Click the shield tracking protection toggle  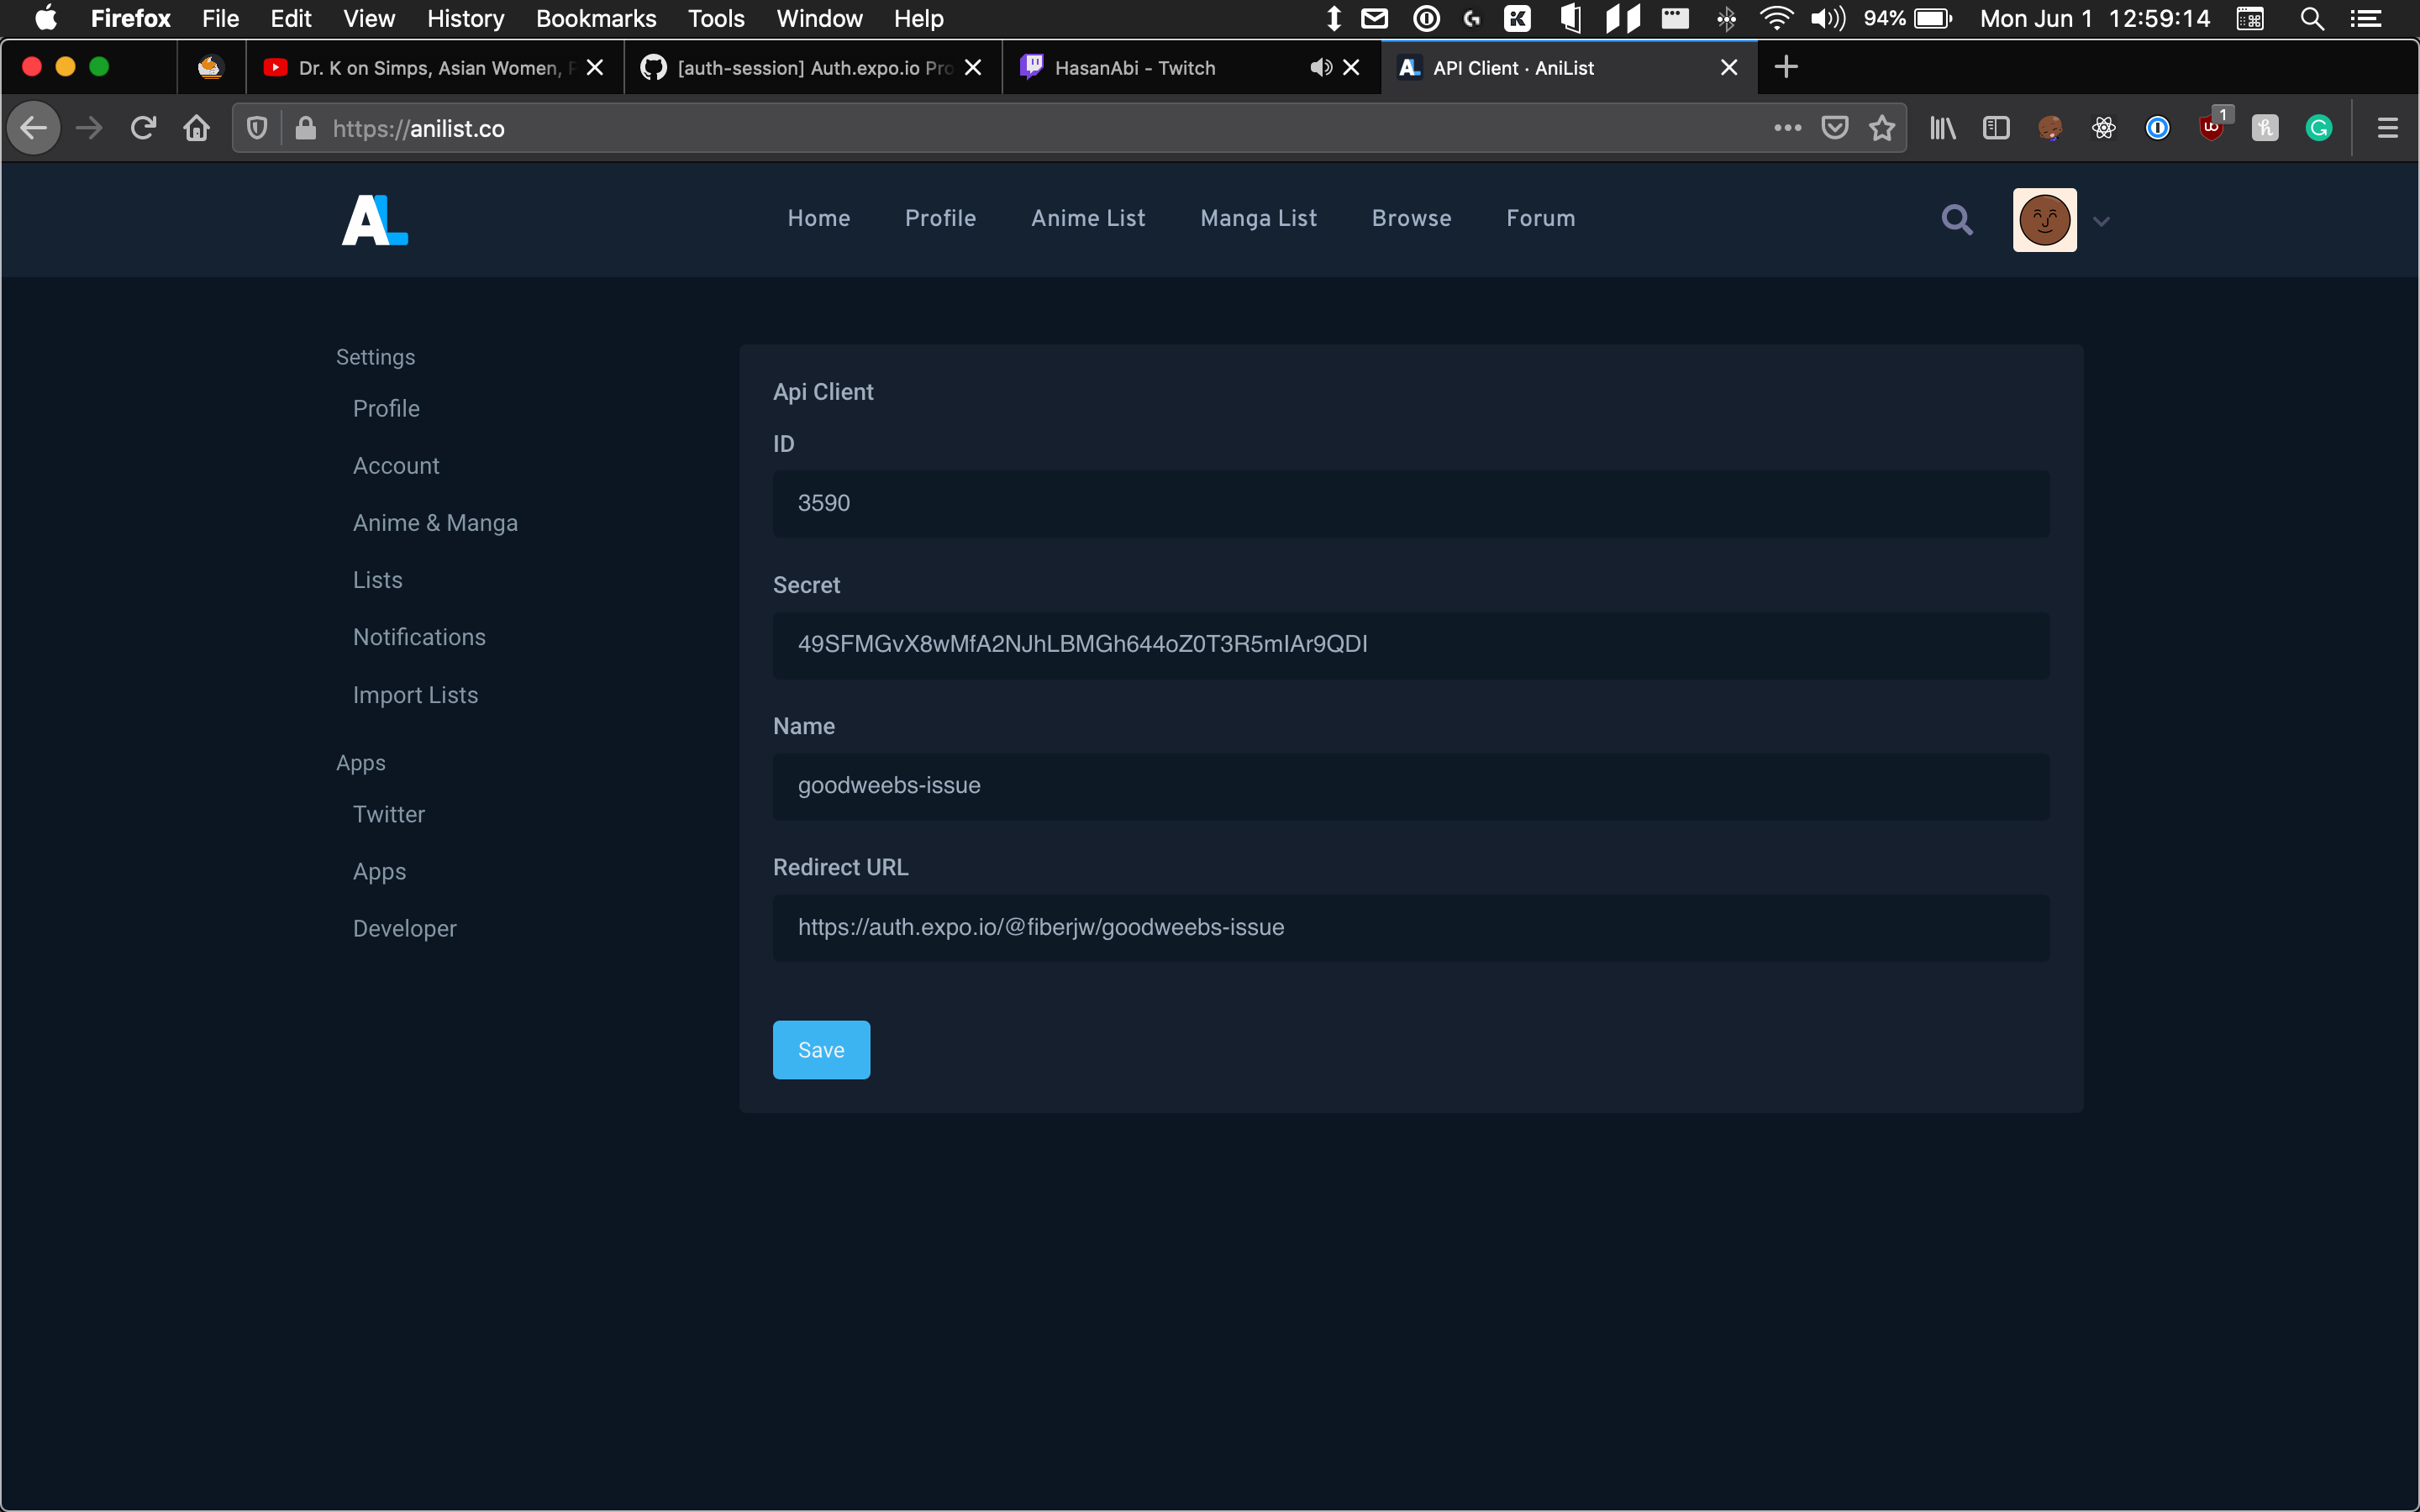pyautogui.click(x=257, y=128)
